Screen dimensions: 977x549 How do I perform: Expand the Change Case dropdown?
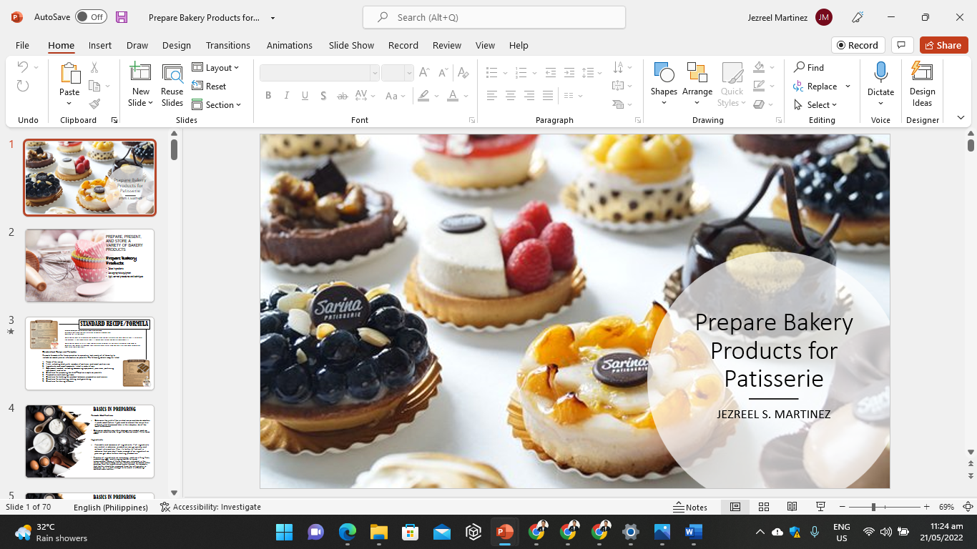tap(395, 96)
